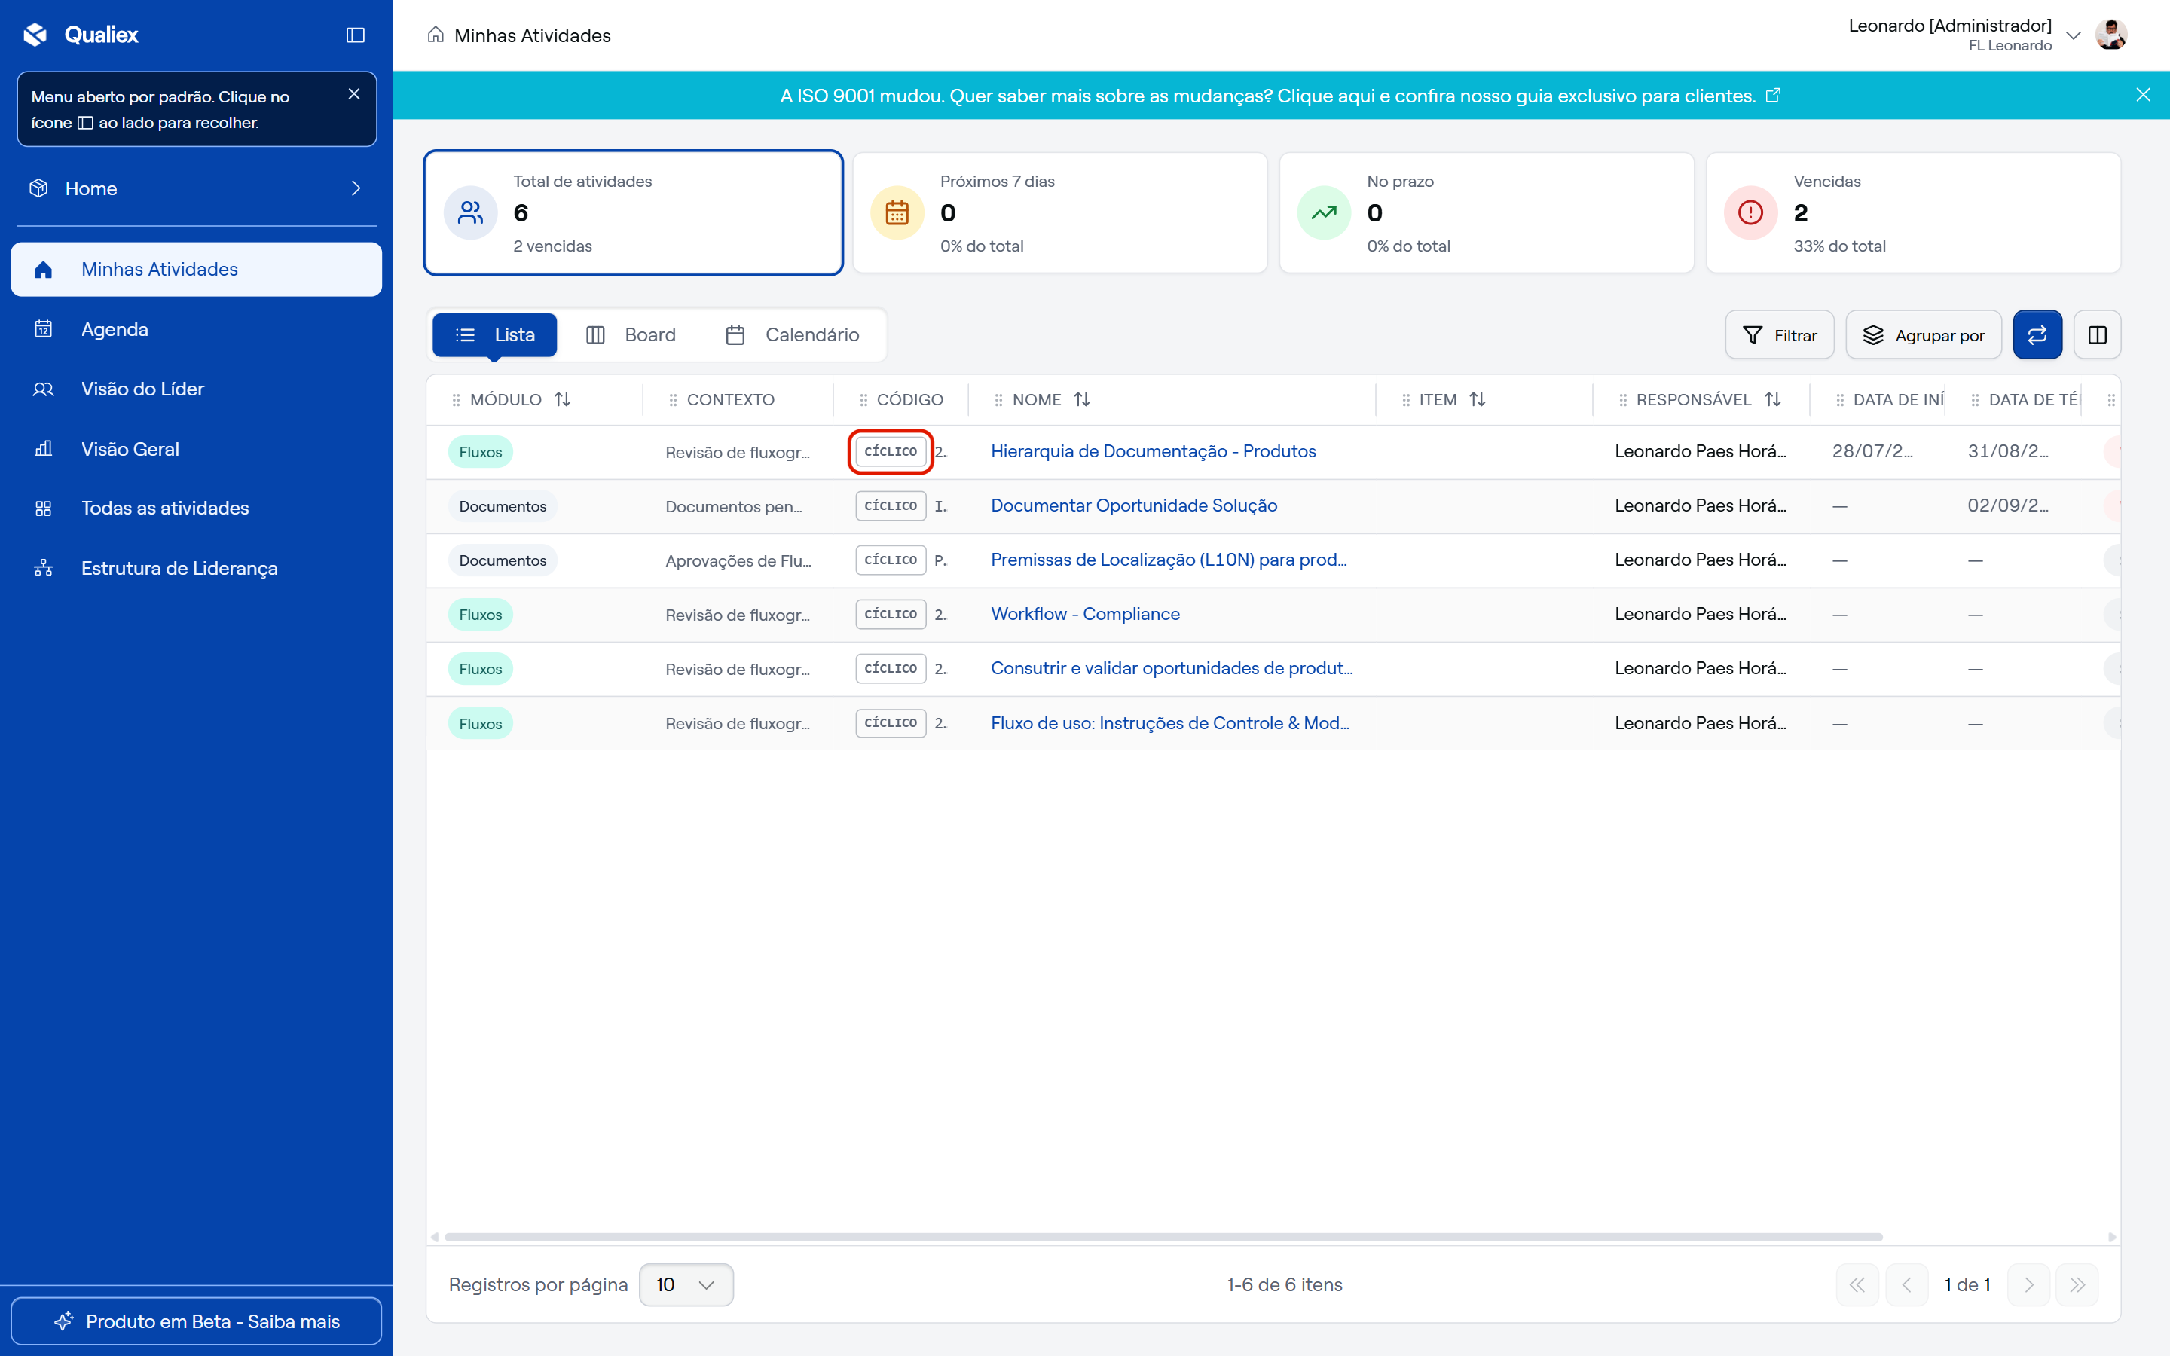Switch to the Calendário view tab

coord(792,334)
